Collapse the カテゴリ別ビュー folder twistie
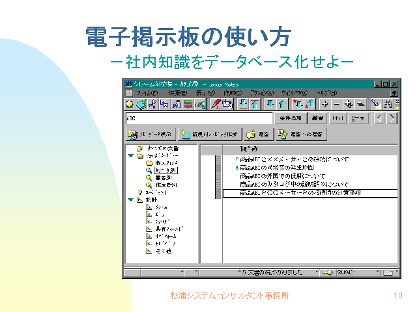 click(130, 156)
